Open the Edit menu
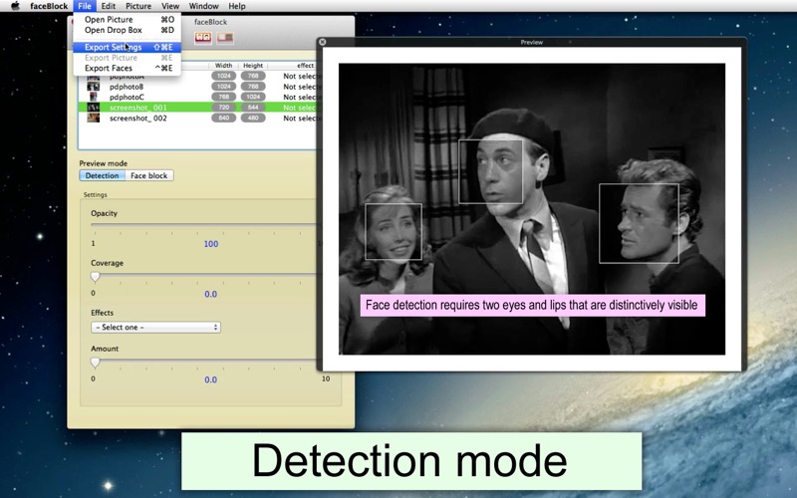The height and width of the screenshot is (498, 797). [x=108, y=6]
